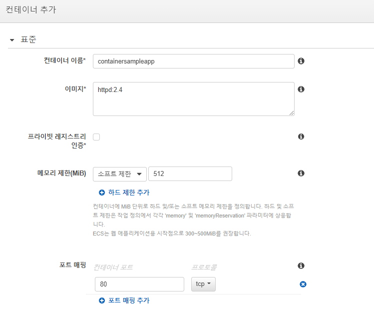This screenshot has height=314, width=374.
Task: Click plus icon beside 포트 매핑 추가
Action: tap(102, 300)
